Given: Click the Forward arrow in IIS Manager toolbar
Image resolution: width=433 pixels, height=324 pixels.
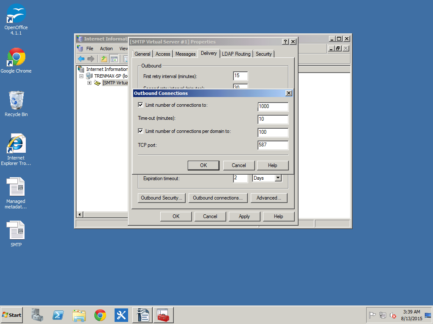Looking at the screenshot, I should [91, 59].
